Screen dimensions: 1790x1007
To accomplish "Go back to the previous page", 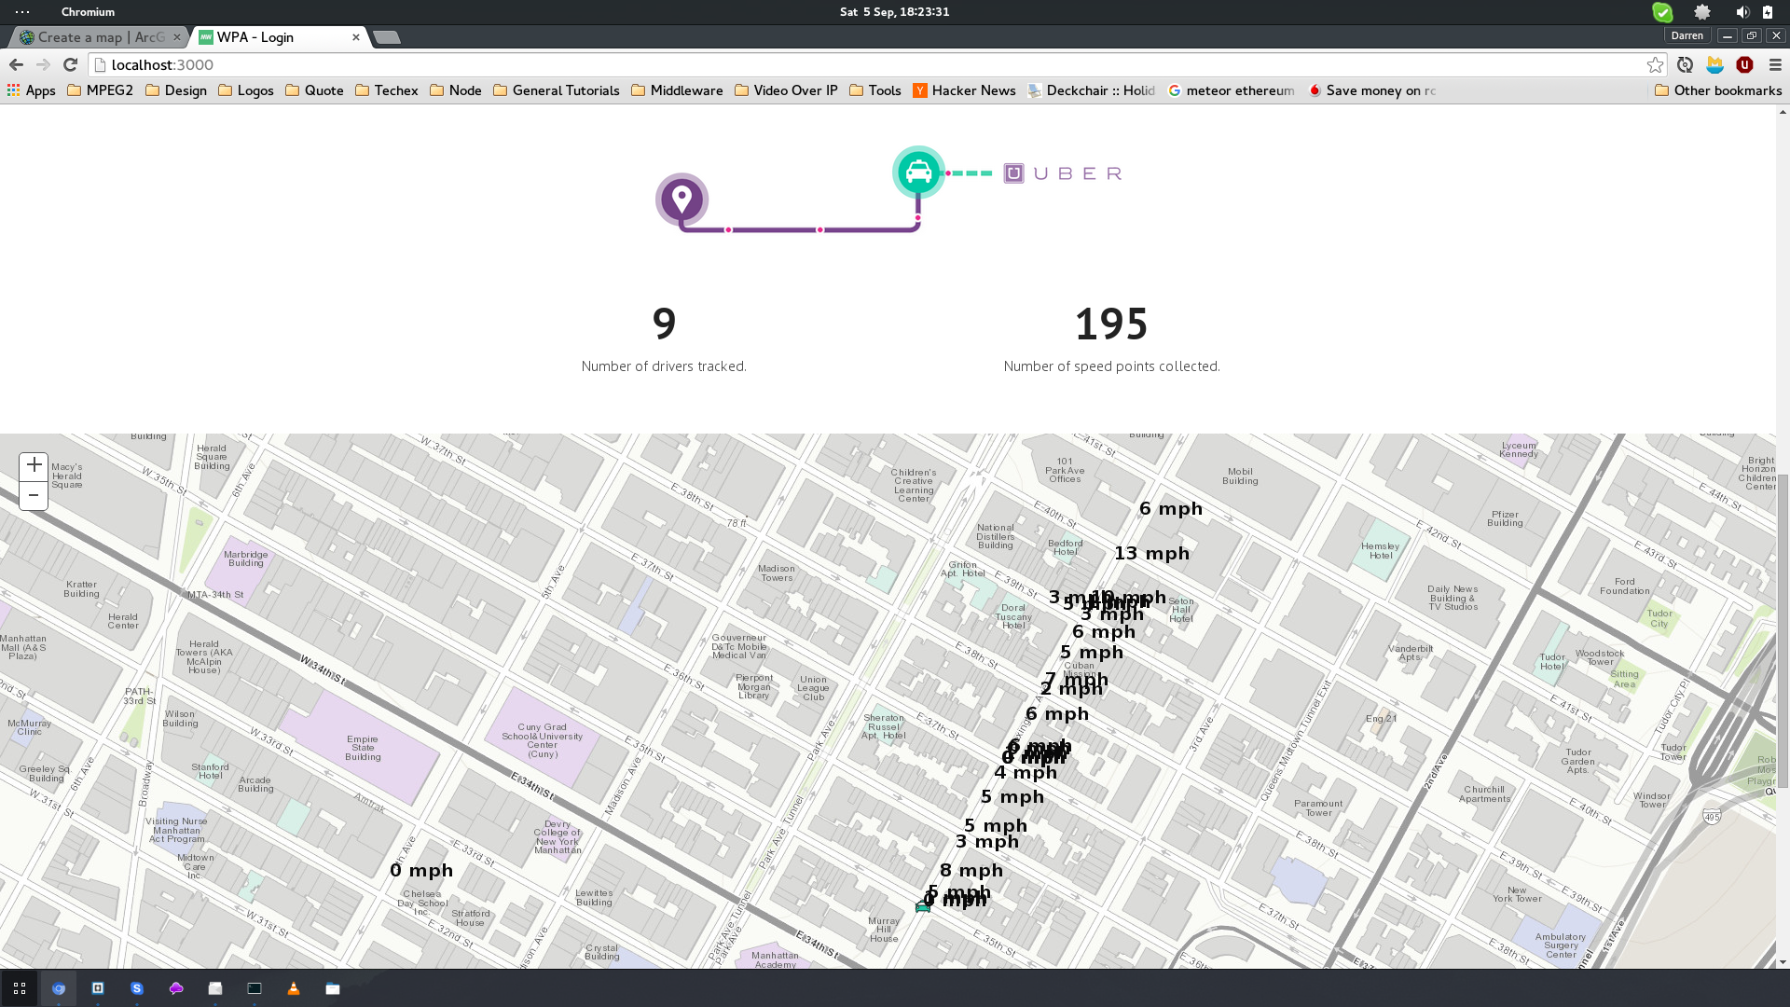I will click(16, 64).
